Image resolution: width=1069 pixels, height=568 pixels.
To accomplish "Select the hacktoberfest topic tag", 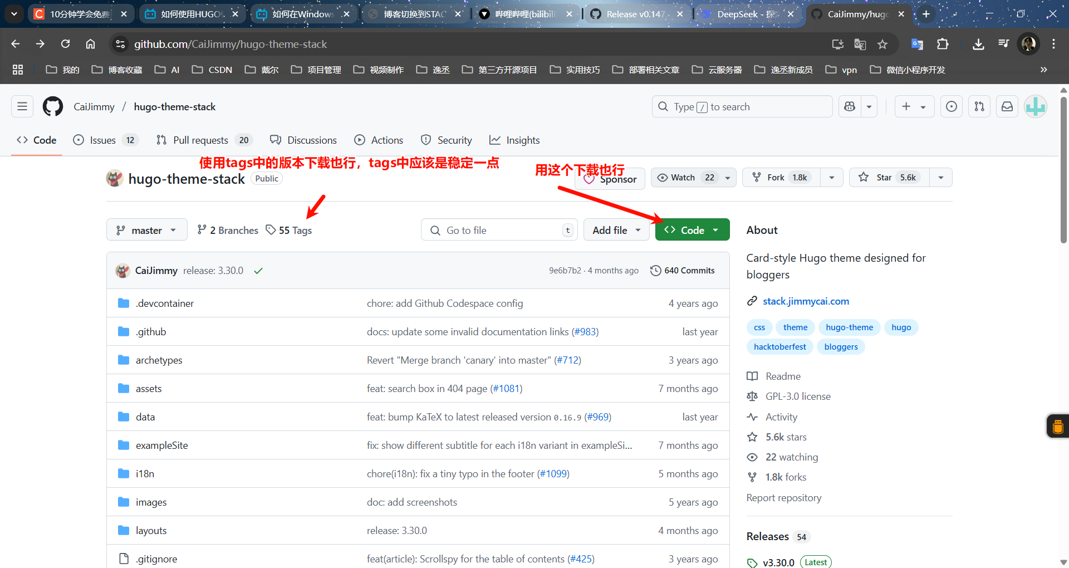I will [779, 347].
